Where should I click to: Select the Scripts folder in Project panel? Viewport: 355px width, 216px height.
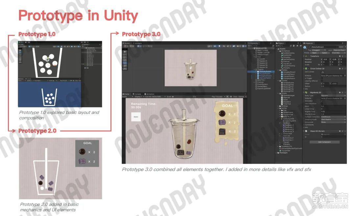pyautogui.click(x=283, y=93)
